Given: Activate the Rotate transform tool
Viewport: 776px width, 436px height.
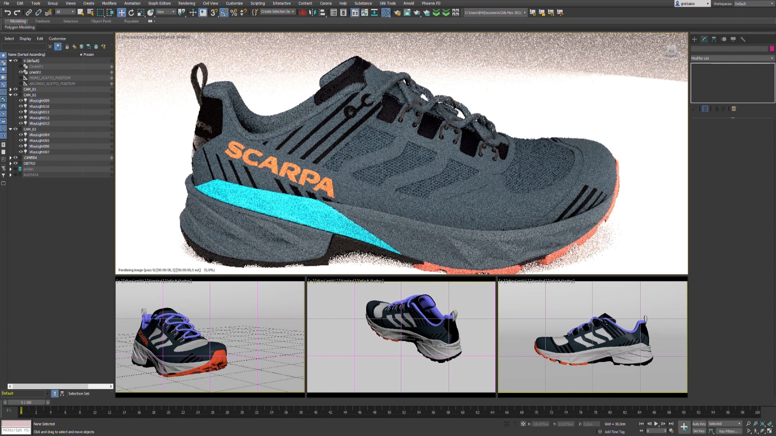Looking at the screenshot, I should coord(131,13).
